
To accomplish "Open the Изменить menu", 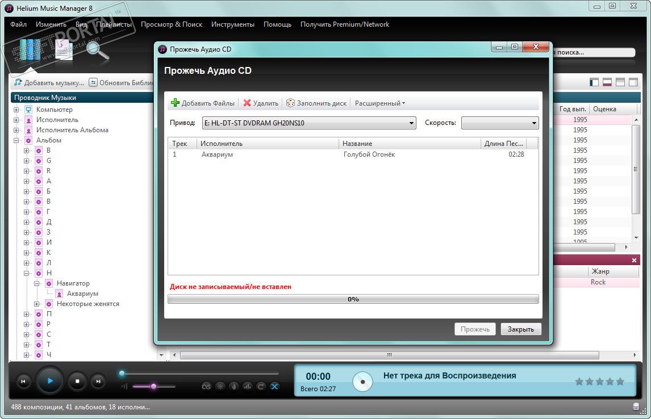I will tap(51, 24).
